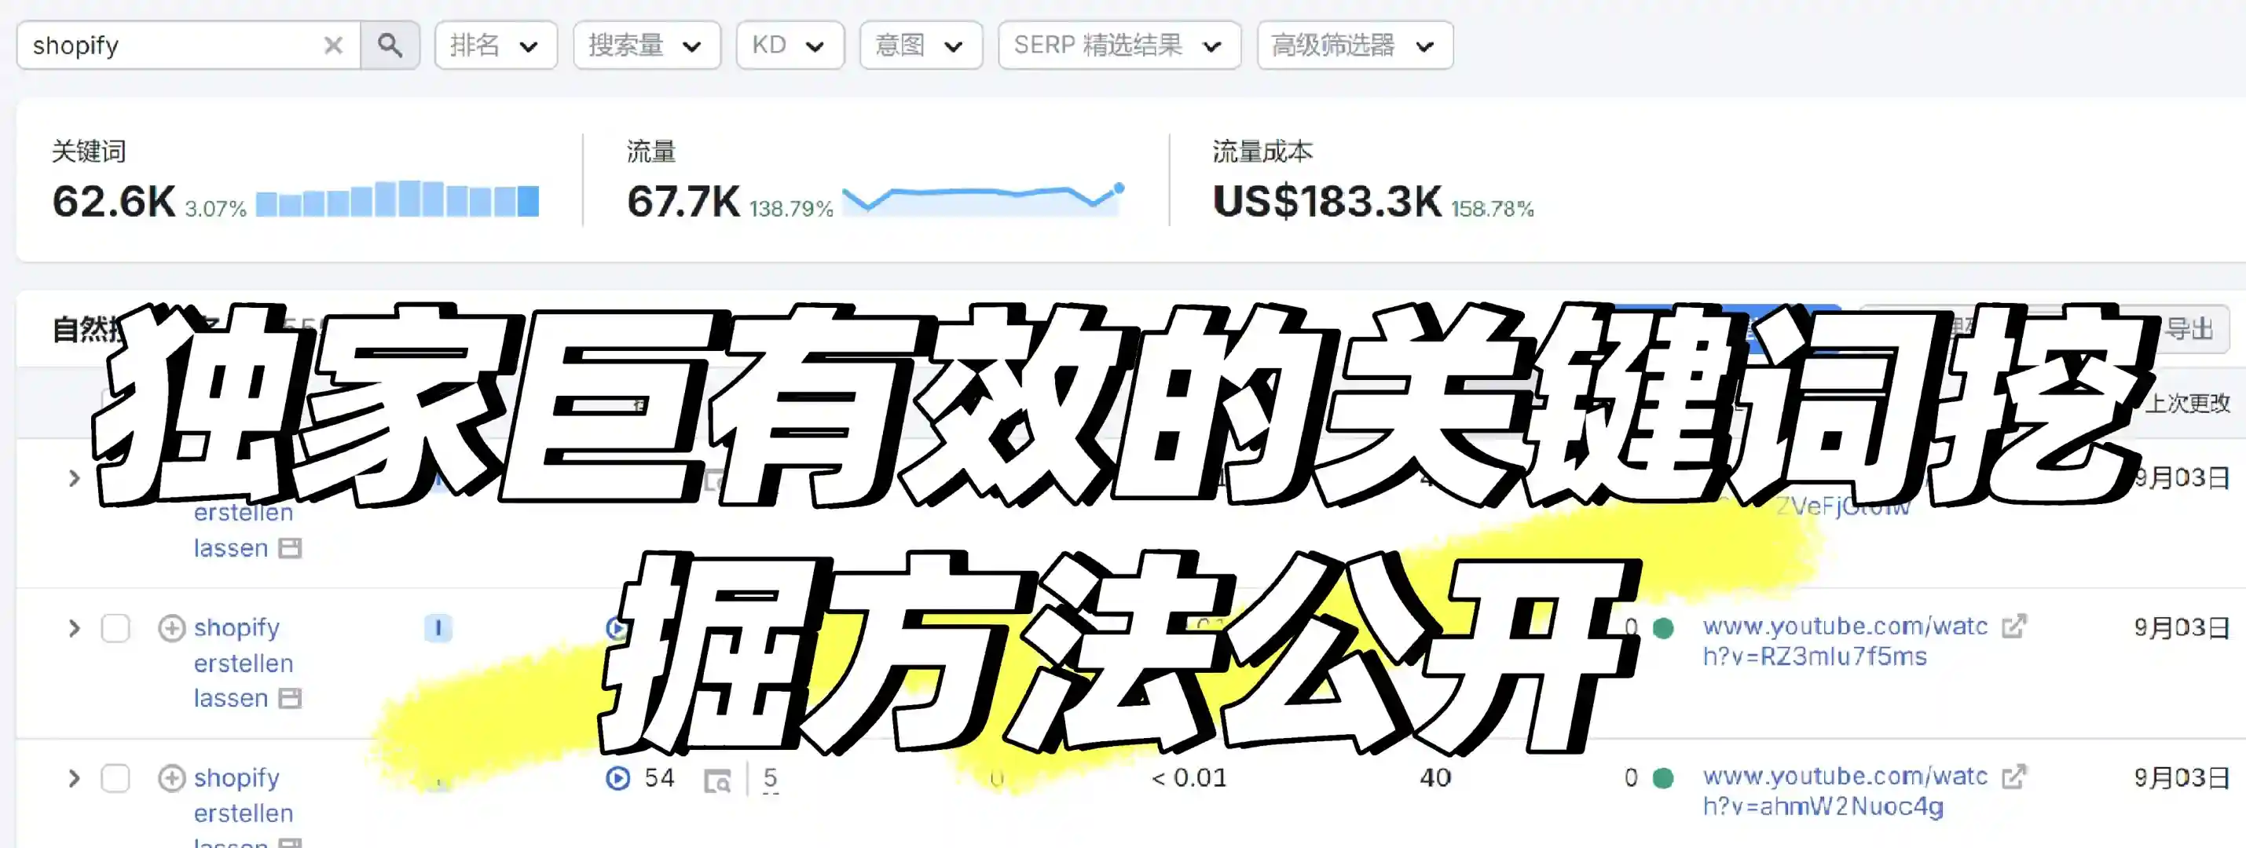This screenshot has height=848, width=2246.
Task: Clear the shopify search text
Action: (333, 46)
